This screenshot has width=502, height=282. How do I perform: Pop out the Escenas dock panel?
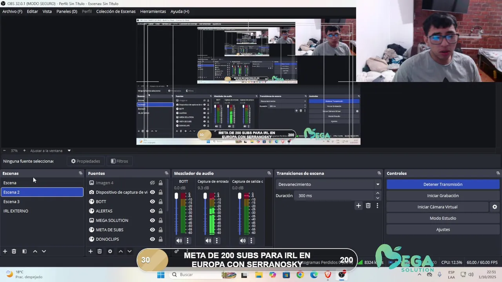click(80, 173)
